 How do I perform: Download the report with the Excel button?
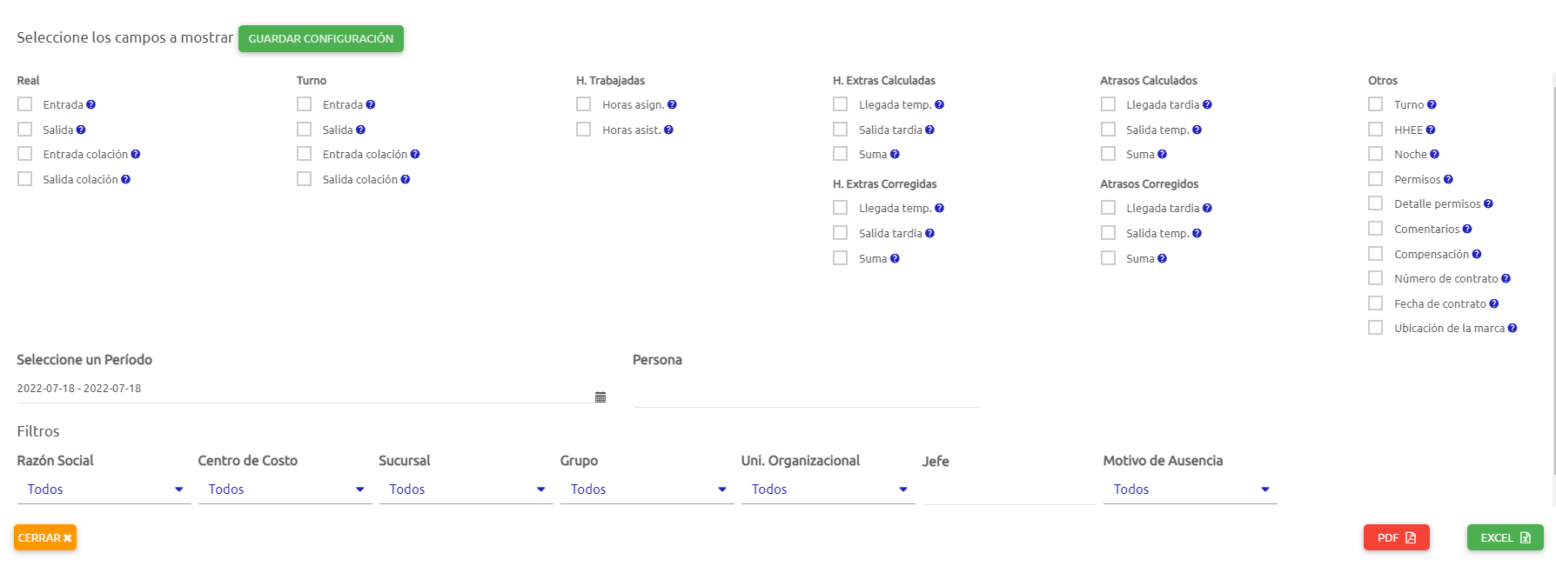pyautogui.click(x=1506, y=538)
